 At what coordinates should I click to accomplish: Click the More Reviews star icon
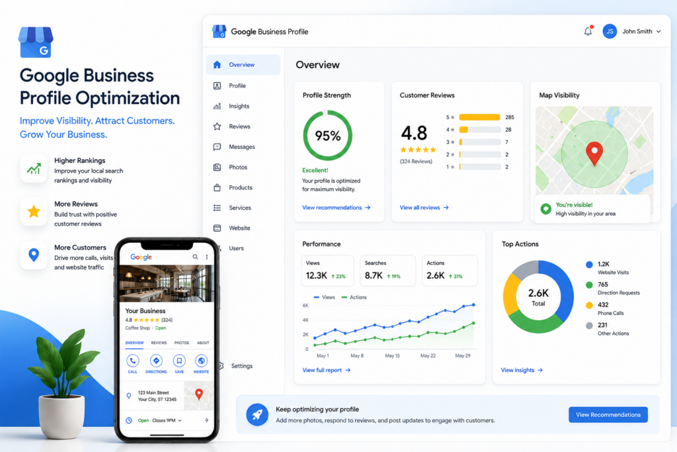tap(34, 212)
